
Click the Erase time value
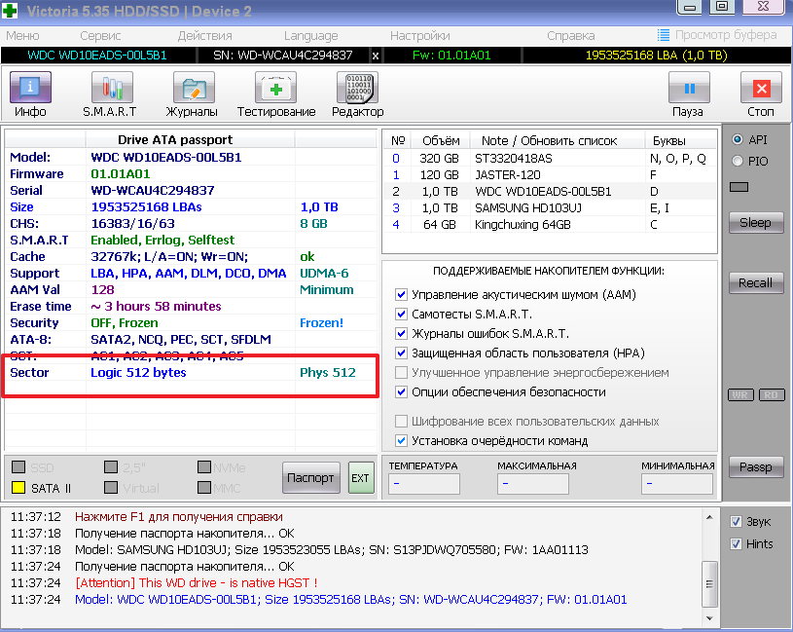click(x=156, y=306)
